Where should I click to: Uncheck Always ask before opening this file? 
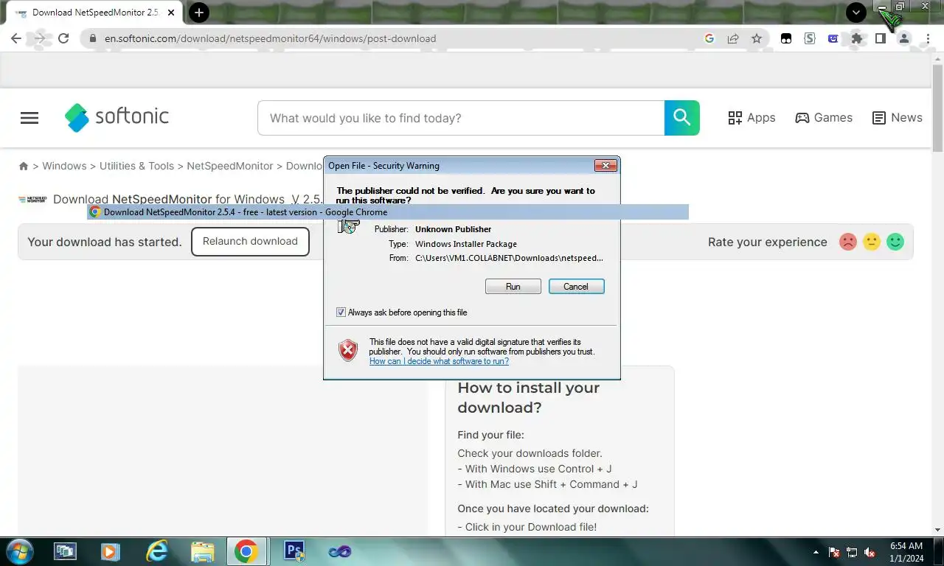pos(341,312)
